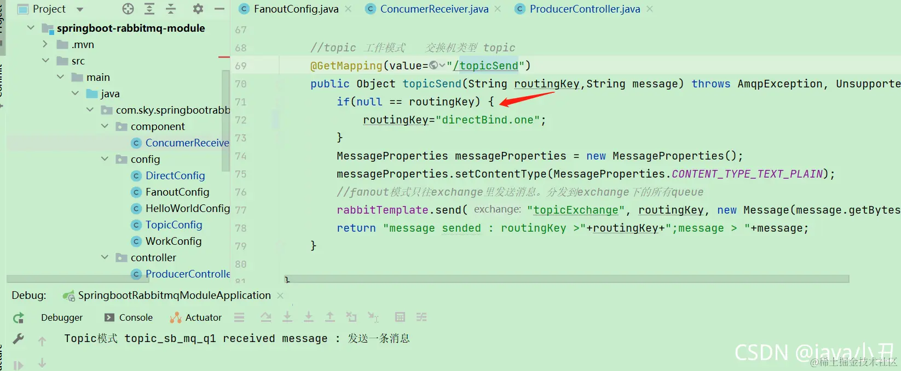Click the received message console output line
901x371 pixels.
click(x=236, y=339)
